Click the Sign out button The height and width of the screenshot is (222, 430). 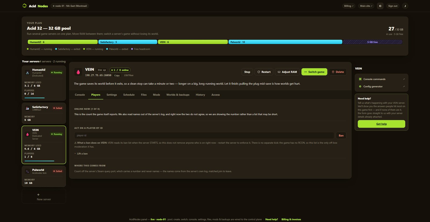click(393, 6)
